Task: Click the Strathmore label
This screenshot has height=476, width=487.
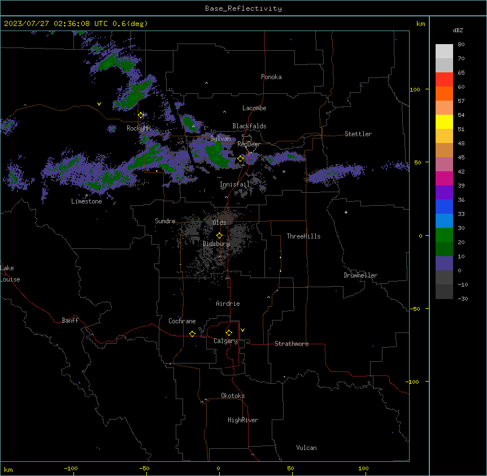Action: [x=292, y=344]
